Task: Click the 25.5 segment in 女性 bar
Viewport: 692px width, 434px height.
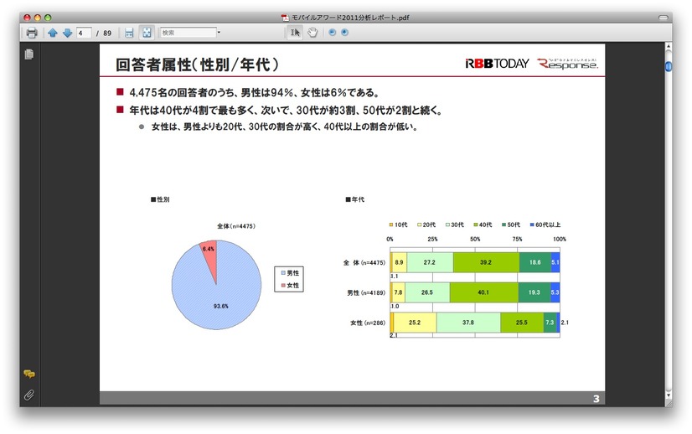Action: click(x=522, y=323)
